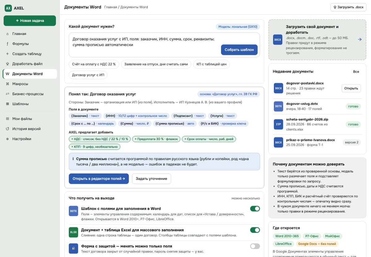Viewport: 371px width, 257px height.
Task: Click the {Заказчик} field chip
Action: tap(85, 116)
